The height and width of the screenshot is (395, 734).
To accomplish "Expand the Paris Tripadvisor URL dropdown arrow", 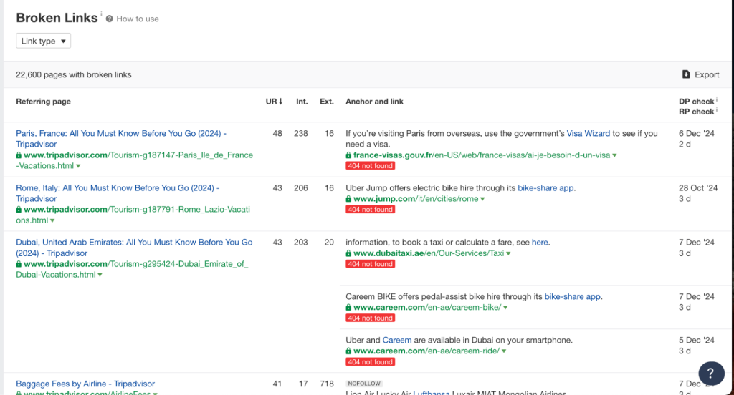I will point(78,166).
